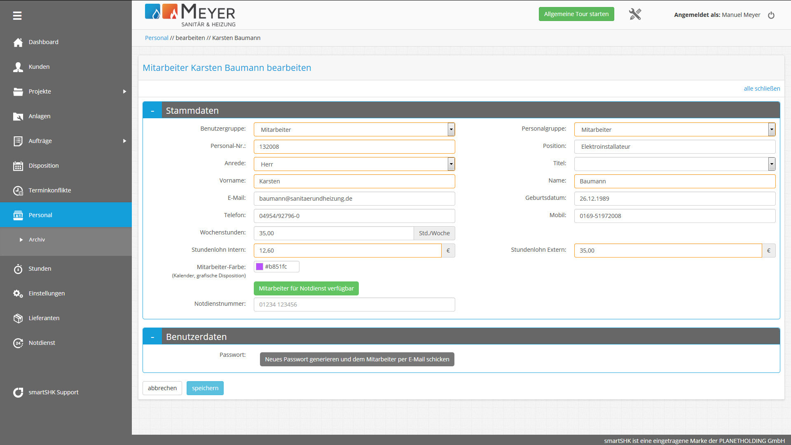
Task: Toggle Mitarbeiter für Notdienst verfügbar
Action: pos(306,288)
